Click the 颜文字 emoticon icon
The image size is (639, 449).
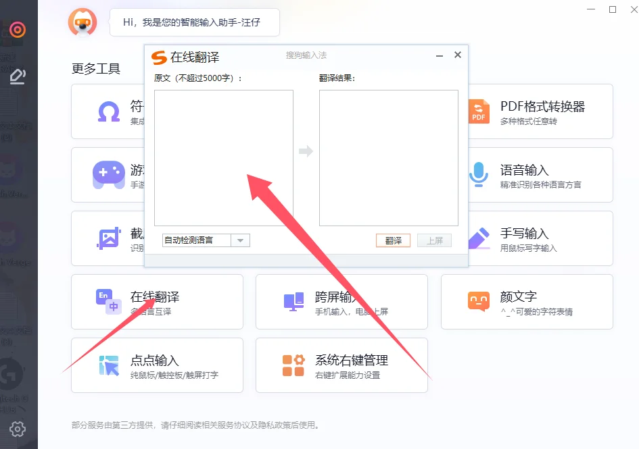coord(479,302)
